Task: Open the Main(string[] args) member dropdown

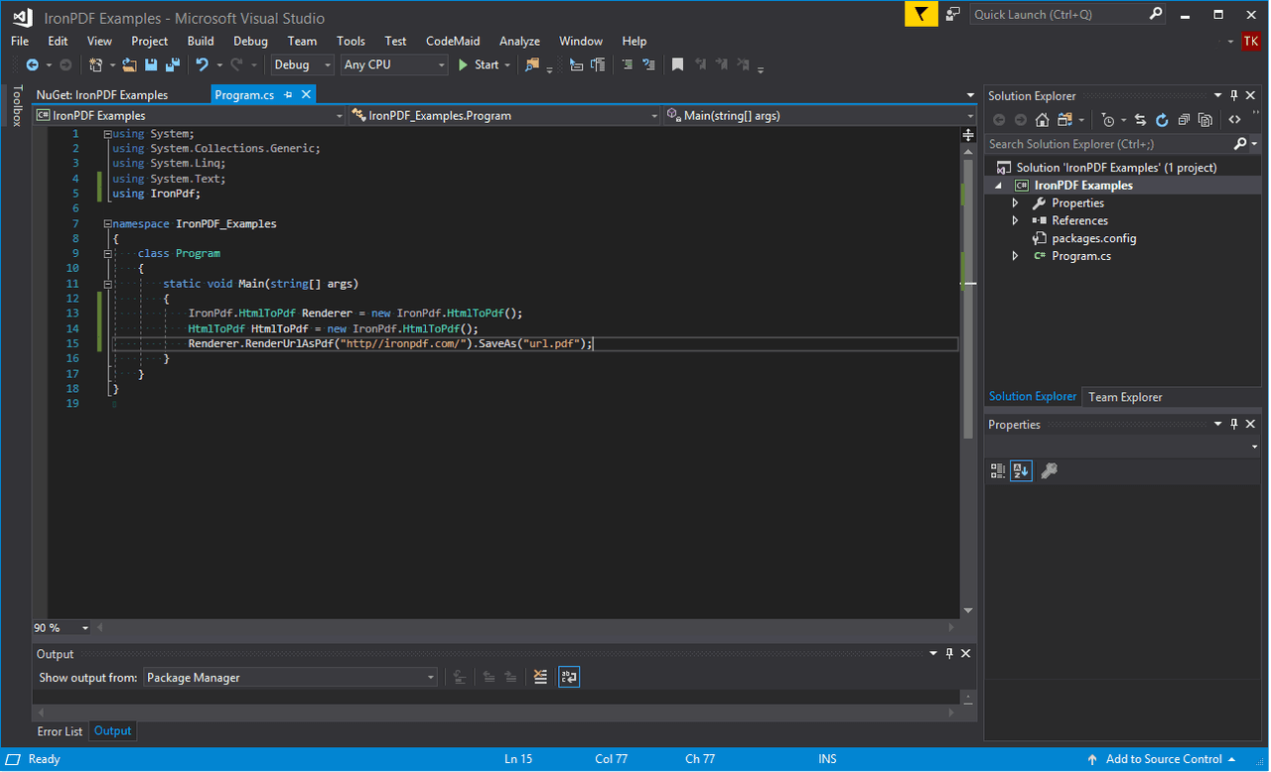Action: click(x=819, y=116)
